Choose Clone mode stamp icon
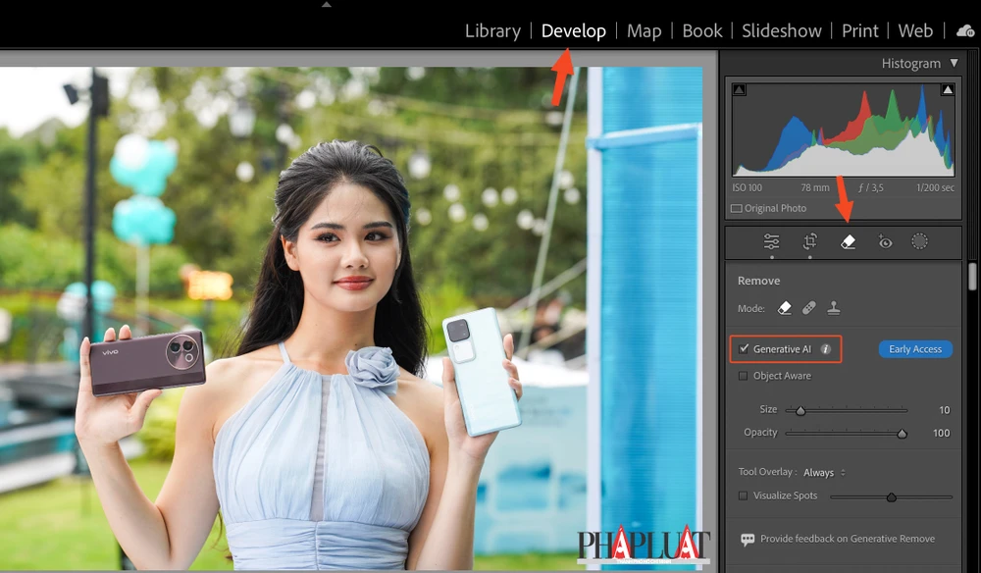981x573 pixels. [832, 307]
